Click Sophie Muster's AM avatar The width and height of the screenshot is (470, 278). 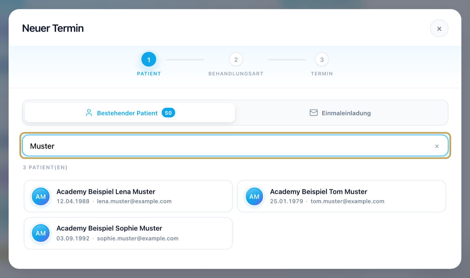tap(41, 233)
